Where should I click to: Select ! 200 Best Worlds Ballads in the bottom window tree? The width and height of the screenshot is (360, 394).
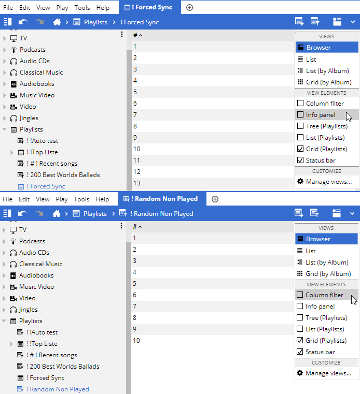click(x=63, y=367)
